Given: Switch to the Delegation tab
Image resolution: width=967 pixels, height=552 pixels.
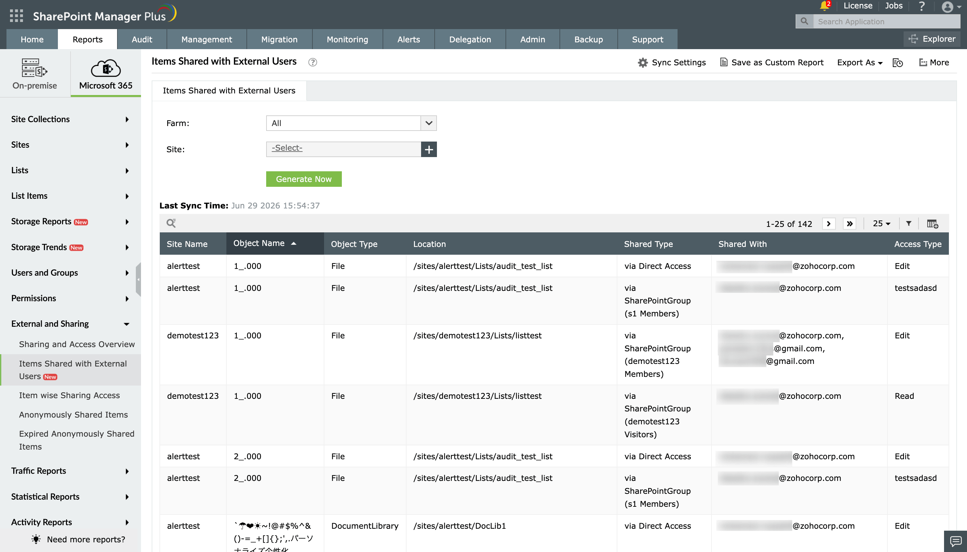Looking at the screenshot, I should click(x=470, y=39).
